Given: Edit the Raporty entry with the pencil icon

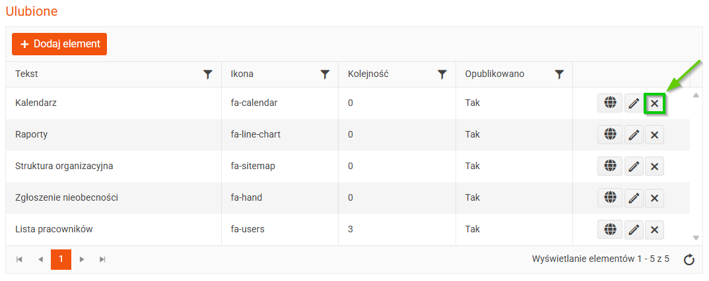Looking at the screenshot, I should pos(634,135).
